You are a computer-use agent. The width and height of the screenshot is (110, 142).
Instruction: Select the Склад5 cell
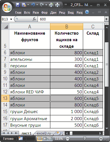93,98
